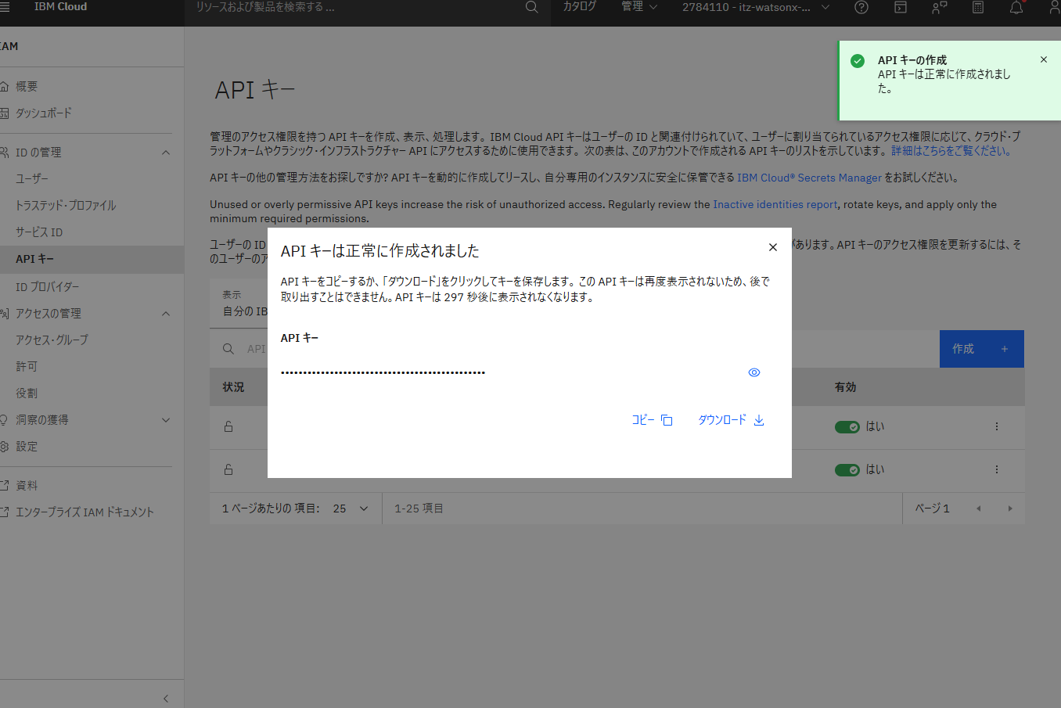Screen dimensions: 1061x708
Task: Open overflow menu for first API key row
Action: click(x=997, y=427)
